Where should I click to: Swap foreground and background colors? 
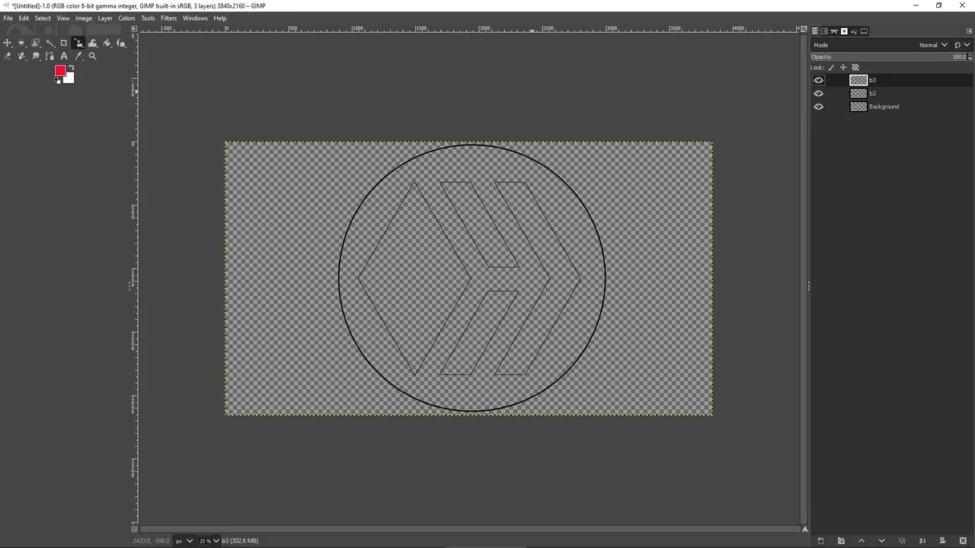coord(72,68)
